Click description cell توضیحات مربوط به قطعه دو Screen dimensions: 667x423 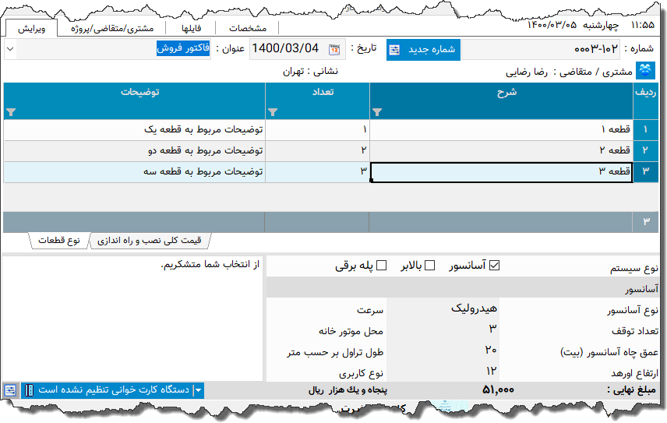pos(135,150)
